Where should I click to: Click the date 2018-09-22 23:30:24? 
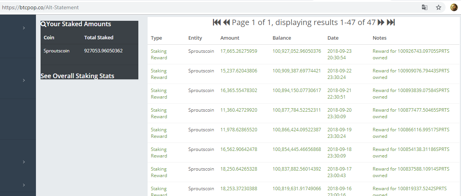tap(340, 74)
